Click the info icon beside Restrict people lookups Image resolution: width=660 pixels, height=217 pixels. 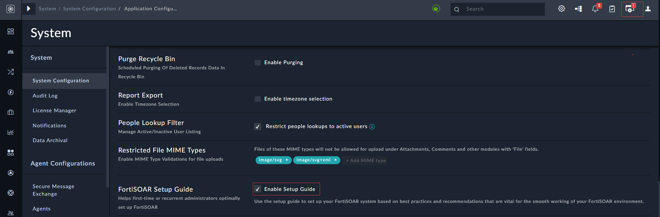click(372, 127)
